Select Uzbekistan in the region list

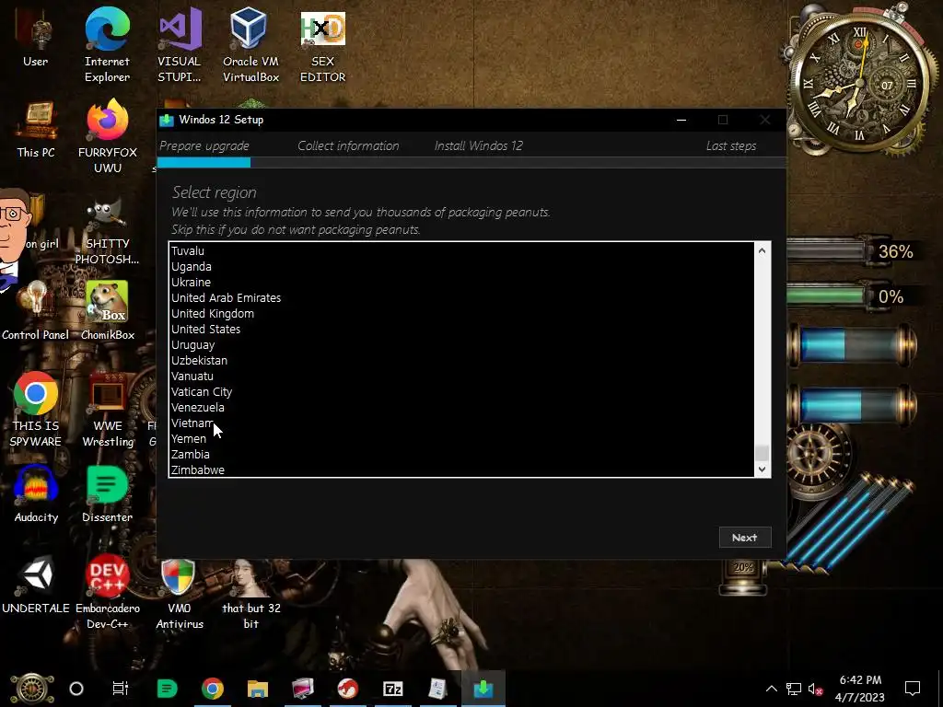461,360
